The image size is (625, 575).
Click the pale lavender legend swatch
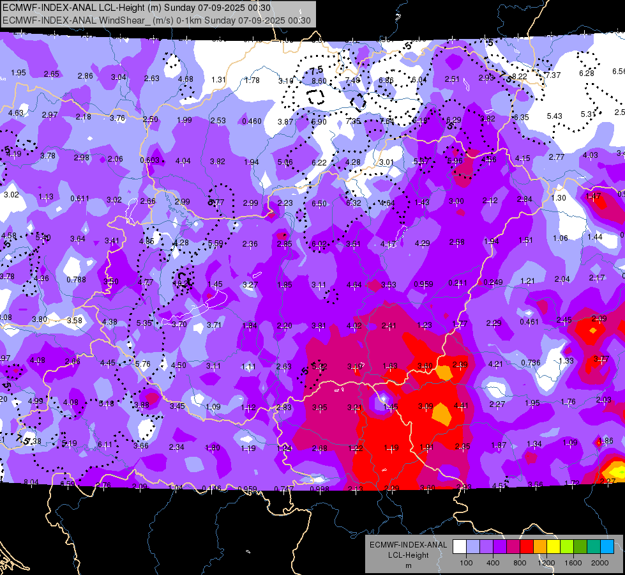[473, 547]
